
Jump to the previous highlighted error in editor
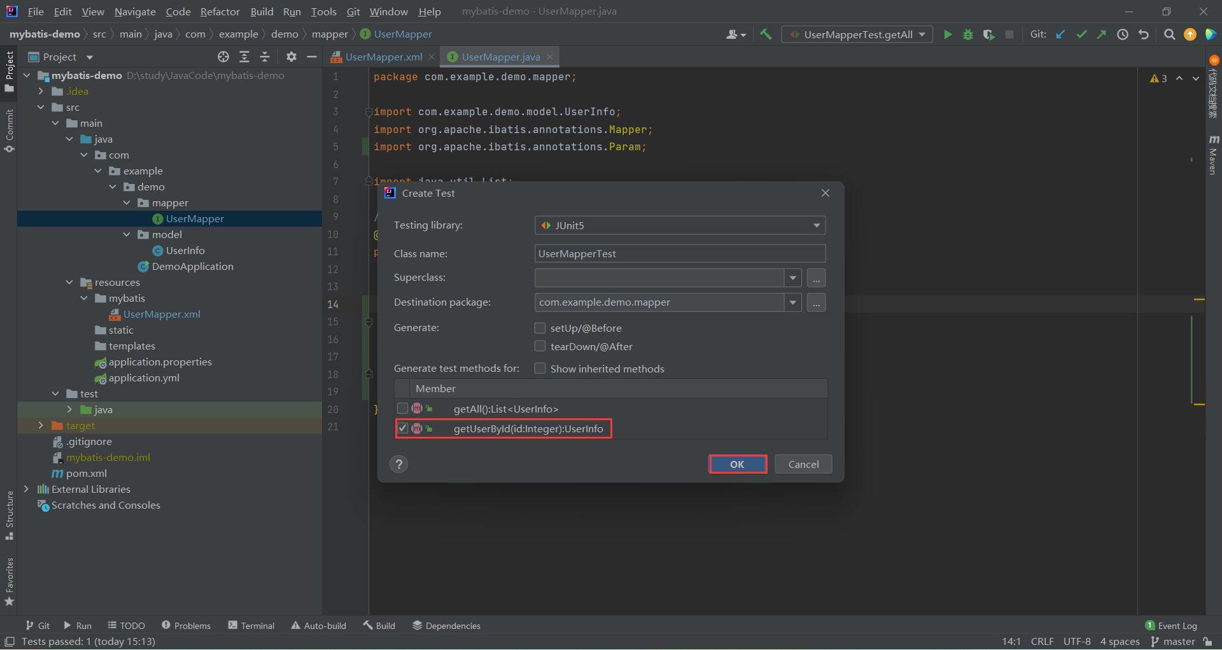click(x=1179, y=78)
